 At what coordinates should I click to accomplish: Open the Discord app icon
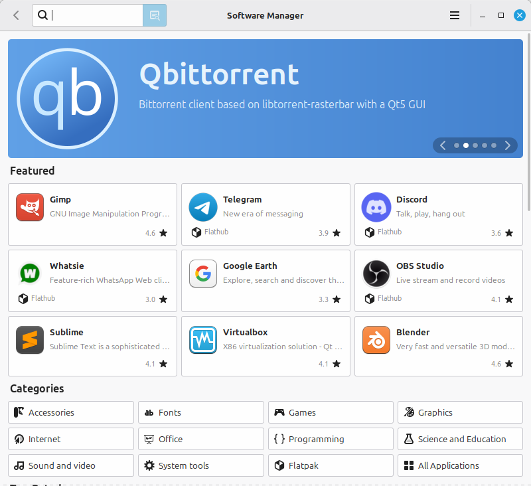pyautogui.click(x=376, y=207)
